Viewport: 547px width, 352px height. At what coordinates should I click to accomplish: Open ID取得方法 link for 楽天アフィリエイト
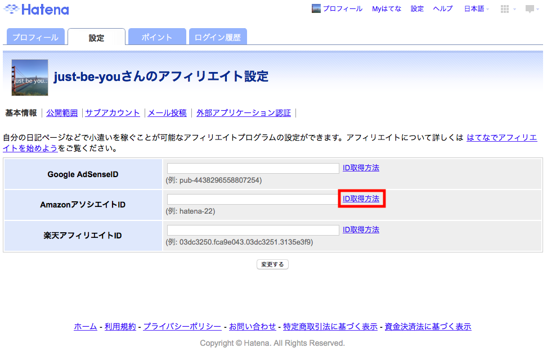click(361, 229)
